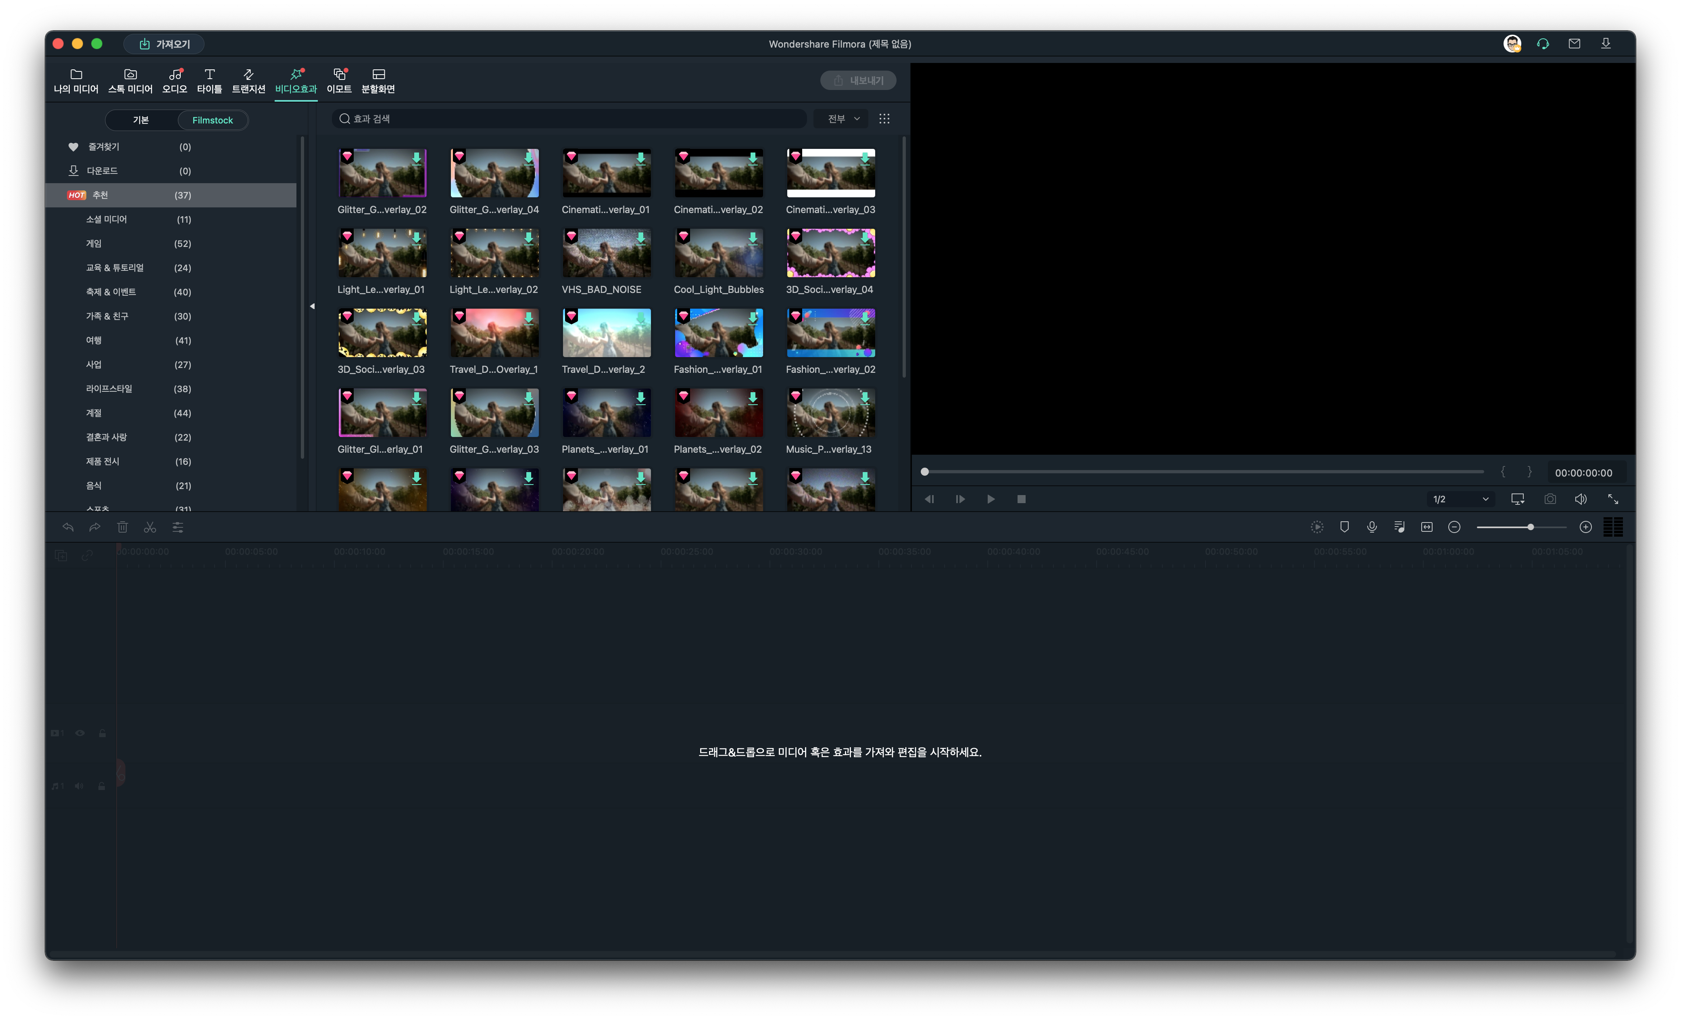Click the add marker shield icon
This screenshot has width=1681, height=1020.
coord(1344,527)
